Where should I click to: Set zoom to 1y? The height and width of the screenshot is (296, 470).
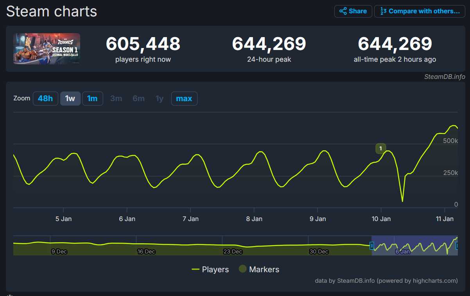coord(160,98)
